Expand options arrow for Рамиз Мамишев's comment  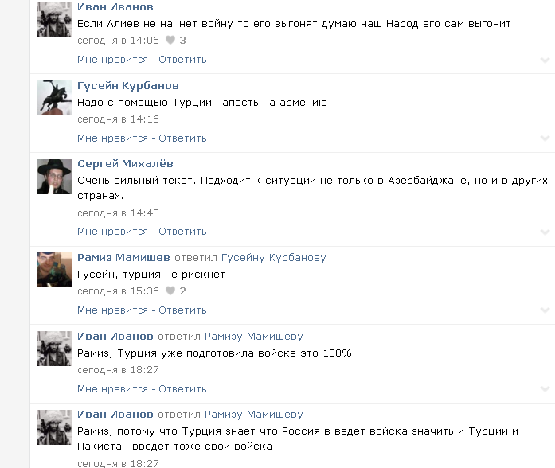(x=545, y=310)
